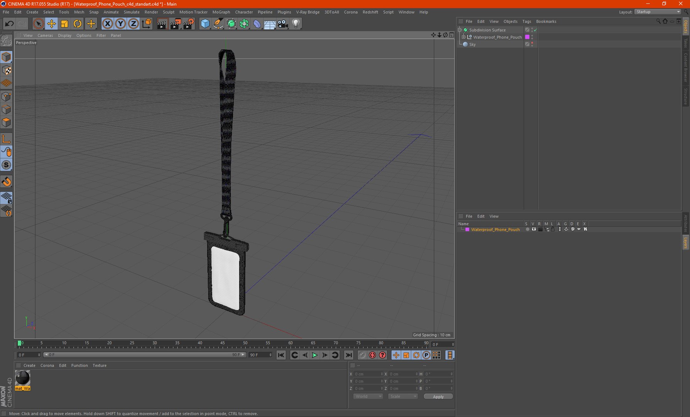690x417 pixels.
Task: Open Bookmarks in Object manager
Action: [x=546, y=21]
